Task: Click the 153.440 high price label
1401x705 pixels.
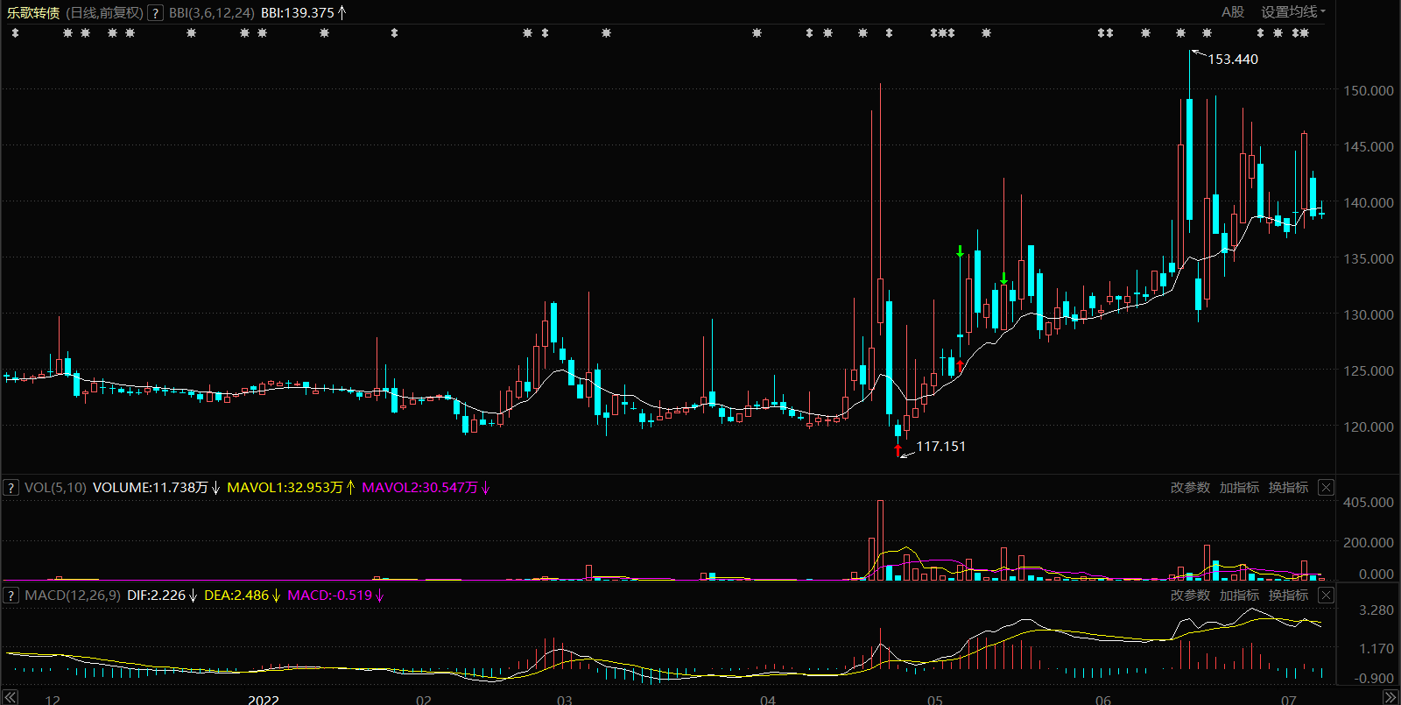Action: click(x=1233, y=60)
